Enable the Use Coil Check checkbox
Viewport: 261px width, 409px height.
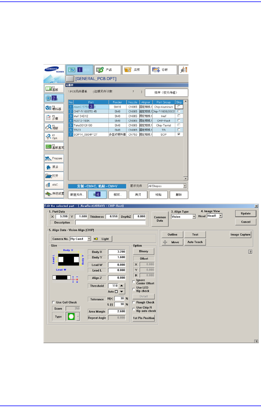click(53, 302)
